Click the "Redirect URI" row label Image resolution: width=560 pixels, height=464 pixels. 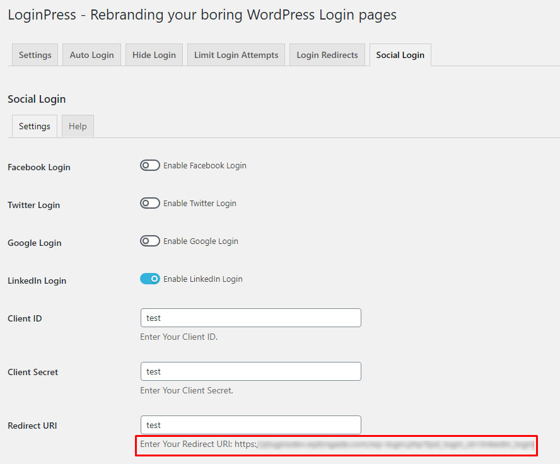tap(33, 426)
